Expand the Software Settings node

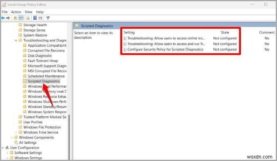click(x=7, y=153)
